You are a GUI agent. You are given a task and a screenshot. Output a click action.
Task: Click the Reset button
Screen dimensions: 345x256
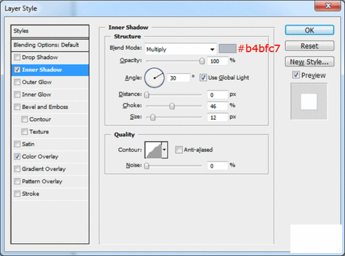coord(309,46)
